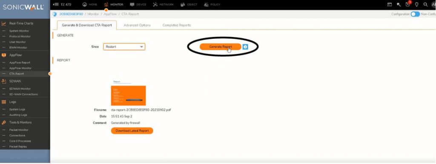Click the Real-Time Charts chart icon

(x=4, y=23)
